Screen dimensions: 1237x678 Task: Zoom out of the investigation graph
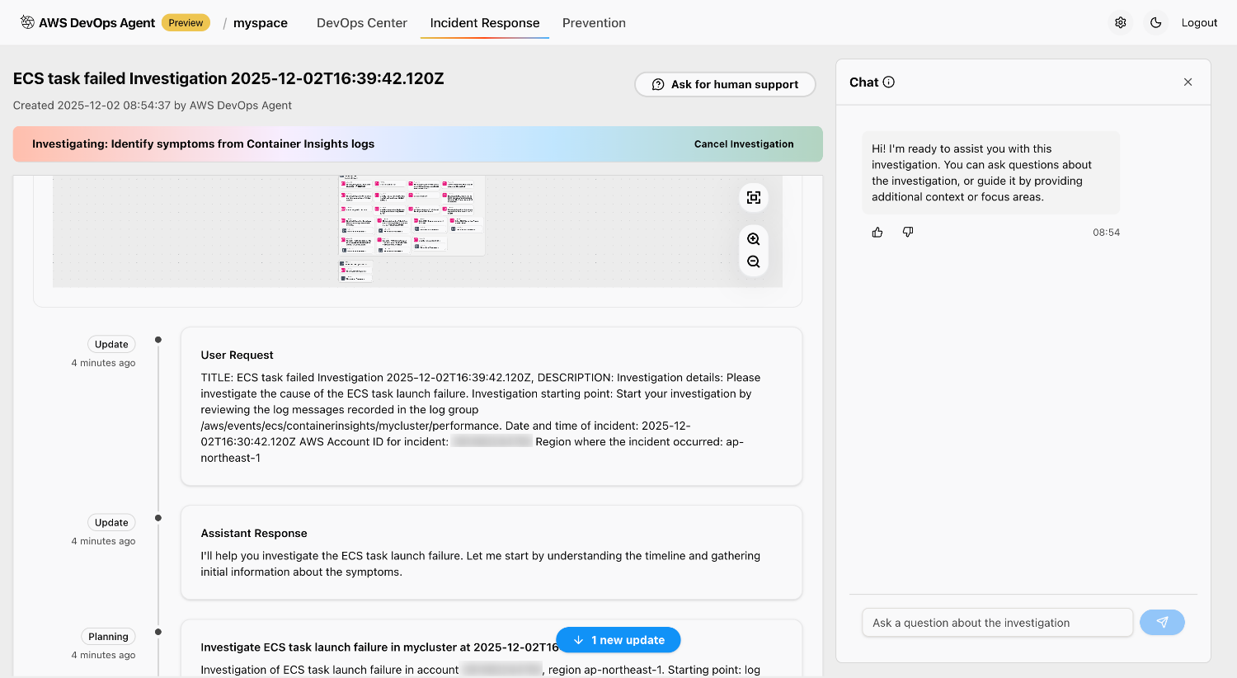pos(754,262)
